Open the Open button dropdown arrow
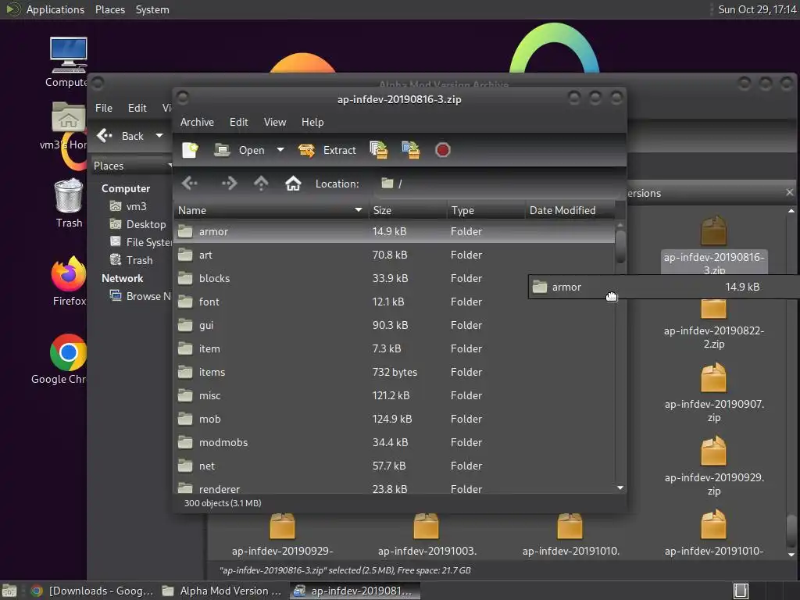The height and width of the screenshot is (600, 800). pos(280,150)
